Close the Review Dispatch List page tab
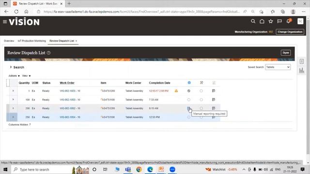The height and width of the screenshot is (174, 310). pyautogui.click(x=76, y=41)
